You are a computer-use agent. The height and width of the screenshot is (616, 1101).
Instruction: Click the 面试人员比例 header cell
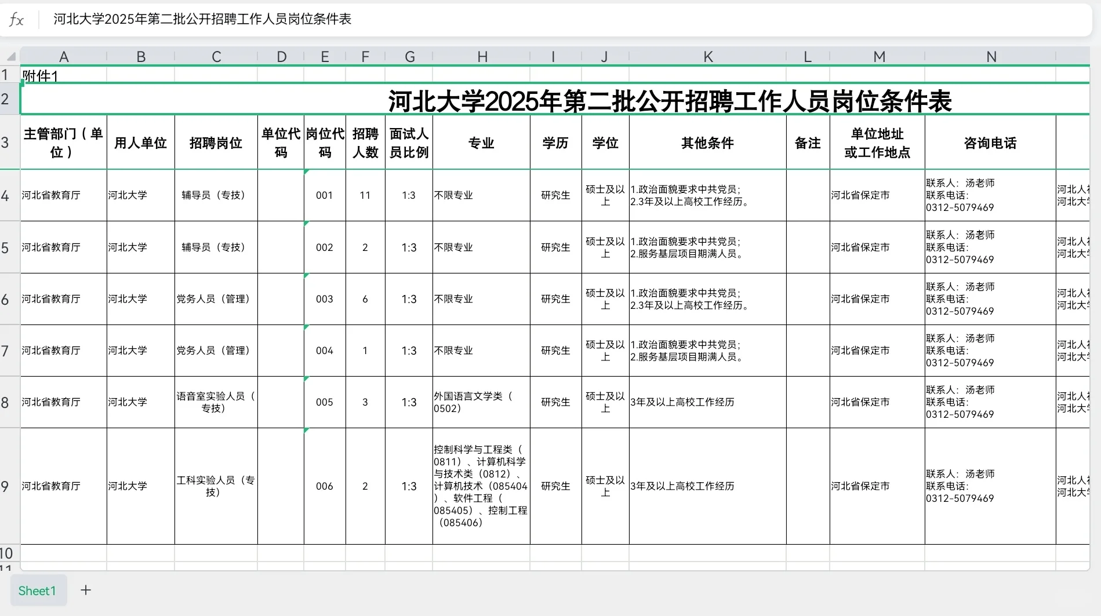tap(409, 143)
